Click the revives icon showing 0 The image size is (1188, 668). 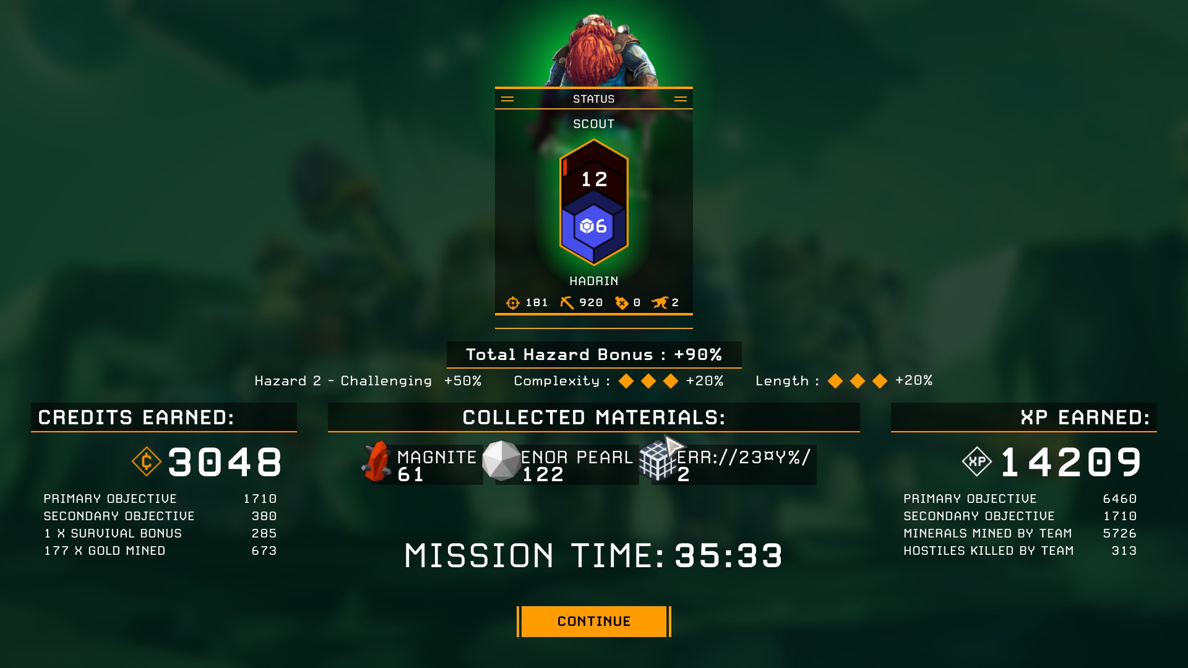(x=622, y=302)
